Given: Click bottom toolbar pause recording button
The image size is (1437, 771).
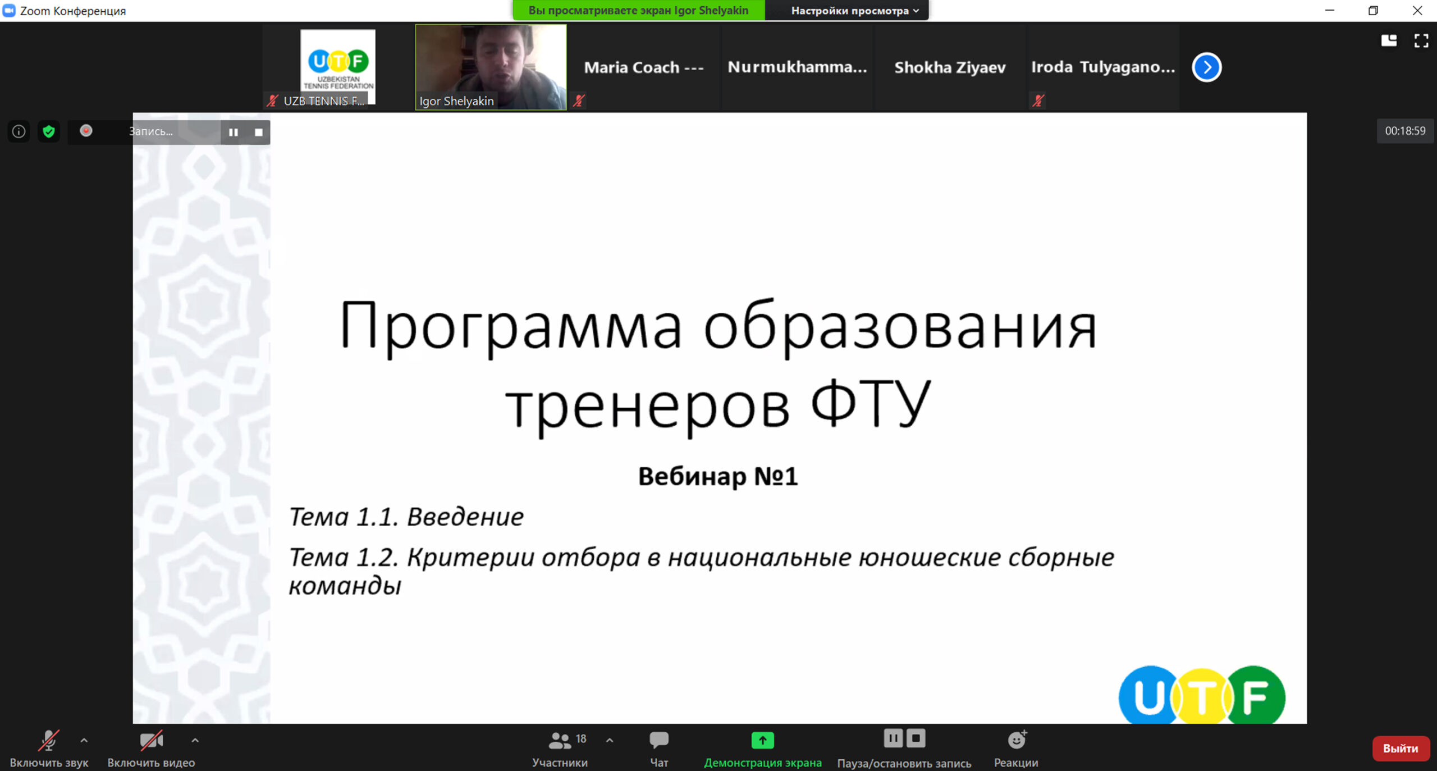Looking at the screenshot, I should tap(893, 738).
